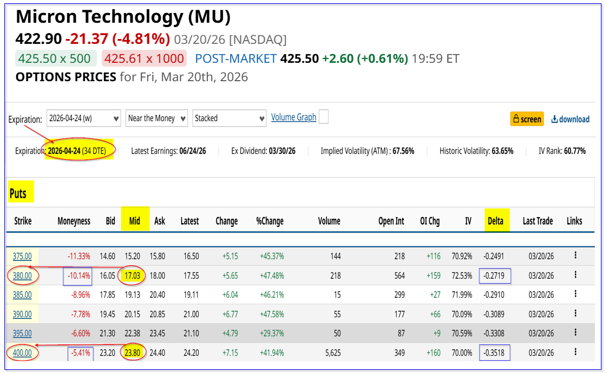Open links menu for 390.00 strike row
The image size is (609, 373).
575,314
